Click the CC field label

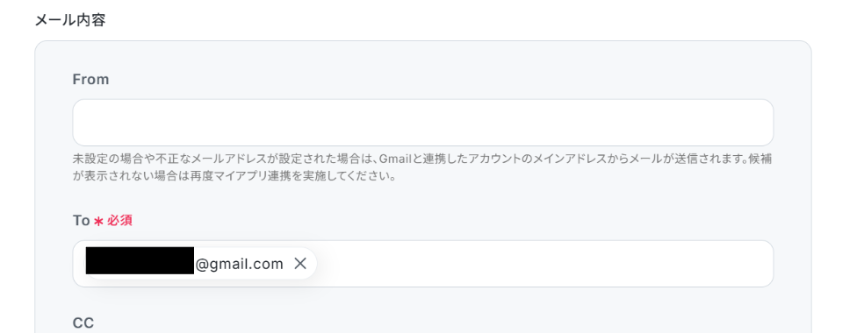(83, 323)
